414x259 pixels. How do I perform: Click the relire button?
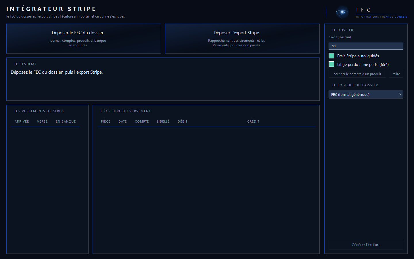click(396, 74)
